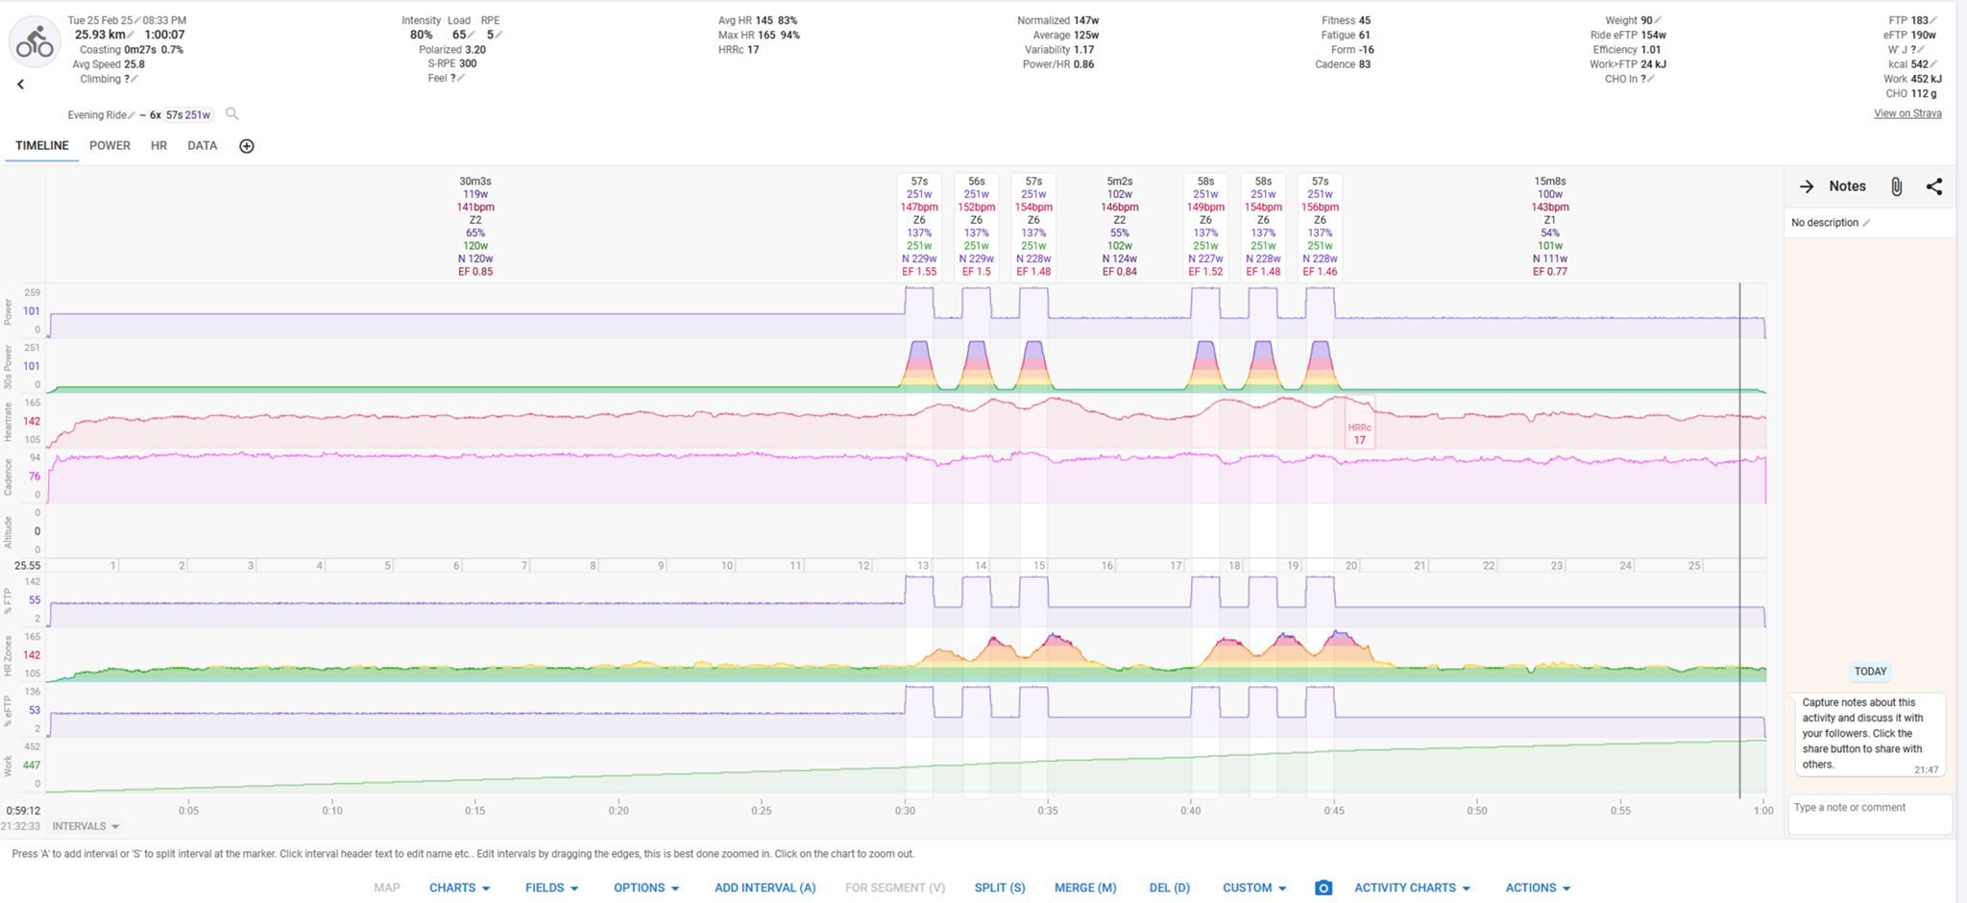Click SPLIT (S) button
This screenshot has width=1967, height=903.
pyautogui.click(x=1000, y=888)
